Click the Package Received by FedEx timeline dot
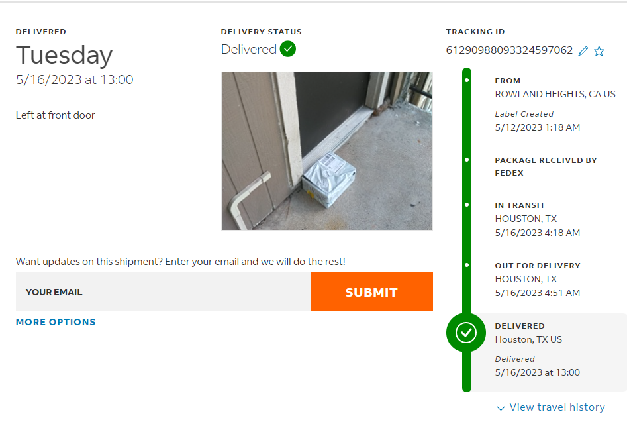Viewport: 627px width, 424px height. [467, 160]
